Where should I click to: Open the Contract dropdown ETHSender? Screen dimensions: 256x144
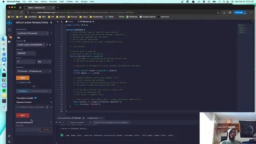coord(34,71)
